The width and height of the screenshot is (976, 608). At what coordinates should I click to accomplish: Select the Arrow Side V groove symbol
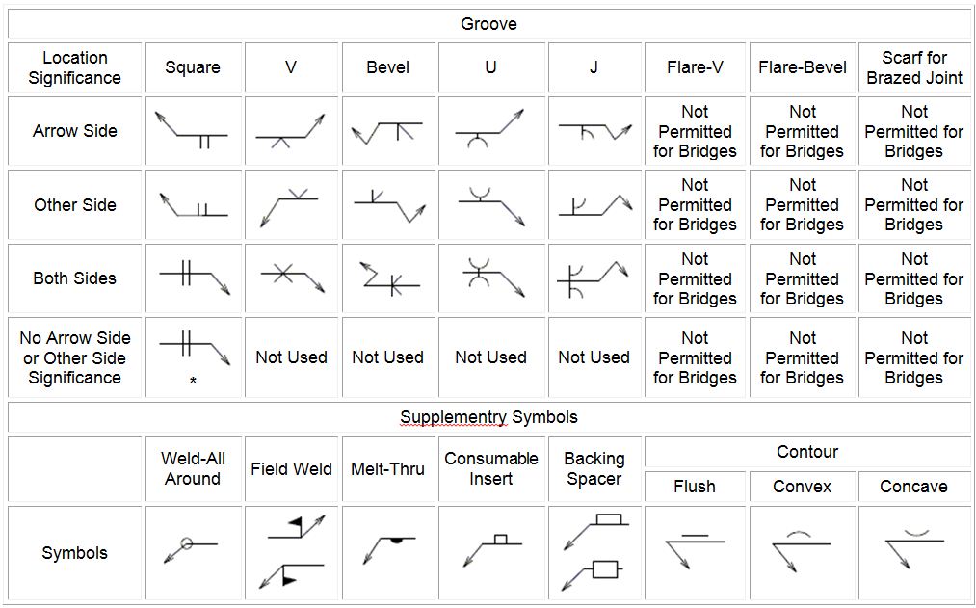(291, 130)
